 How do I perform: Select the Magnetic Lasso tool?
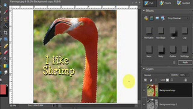pos(5,19)
